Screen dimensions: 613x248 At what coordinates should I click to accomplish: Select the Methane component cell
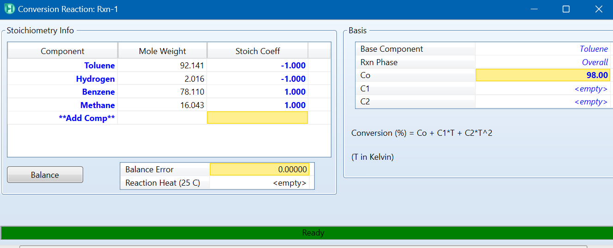point(63,105)
